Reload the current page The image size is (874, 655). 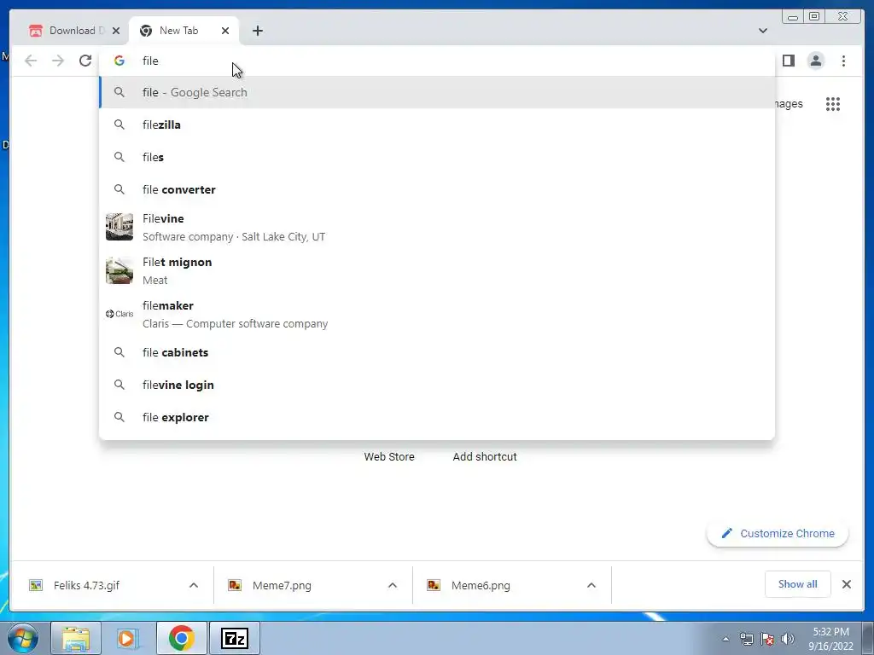point(84,61)
